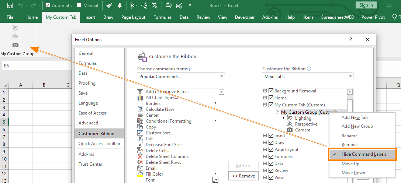Select the Copy icon in commands list
The height and width of the screenshot is (183, 401).
140,127
